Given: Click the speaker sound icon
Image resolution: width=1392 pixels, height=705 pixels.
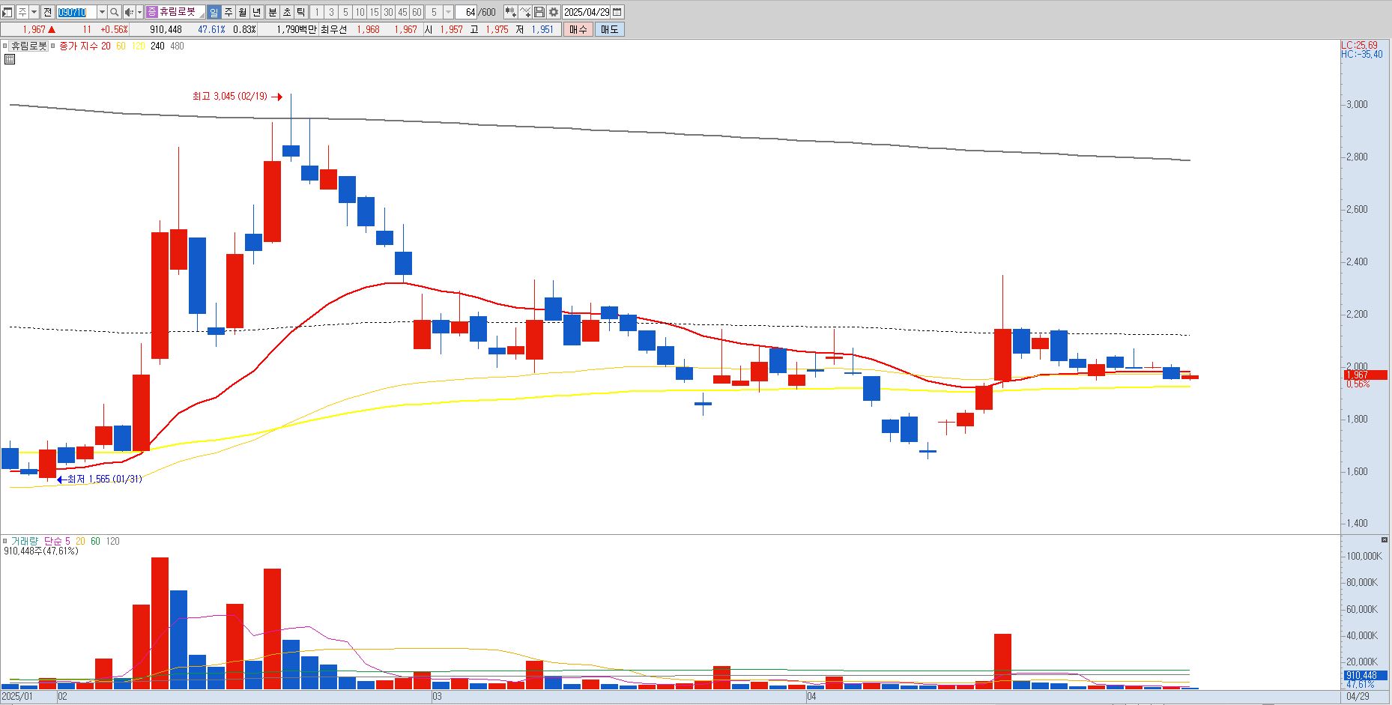Looking at the screenshot, I should (x=128, y=12).
